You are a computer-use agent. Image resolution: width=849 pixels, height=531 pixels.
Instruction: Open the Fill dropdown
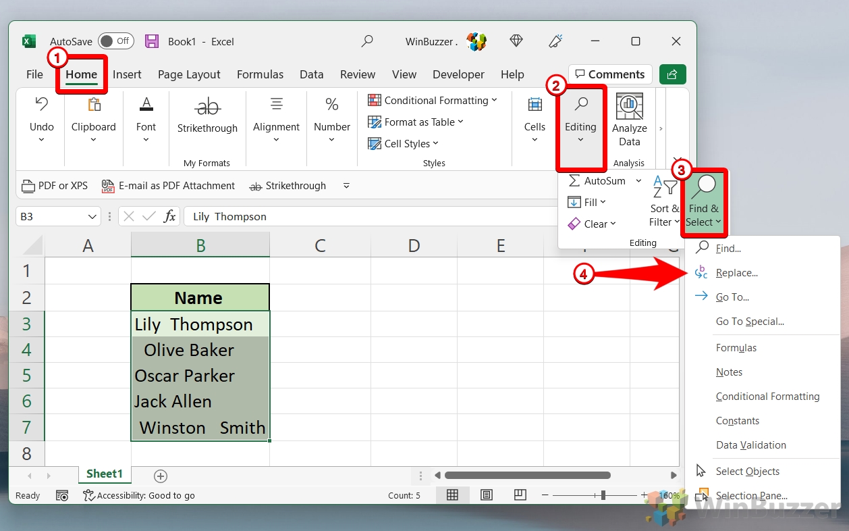(587, 203)
